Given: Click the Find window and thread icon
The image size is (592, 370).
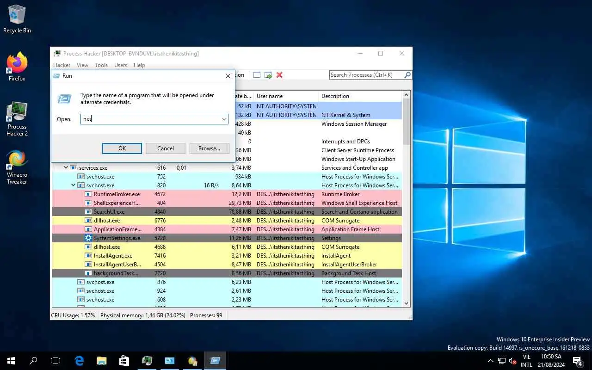Looking at the screenshot, I should point(268,75).
